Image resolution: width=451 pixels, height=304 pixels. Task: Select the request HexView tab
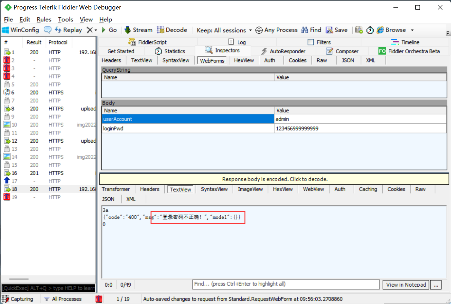(244, 60)
